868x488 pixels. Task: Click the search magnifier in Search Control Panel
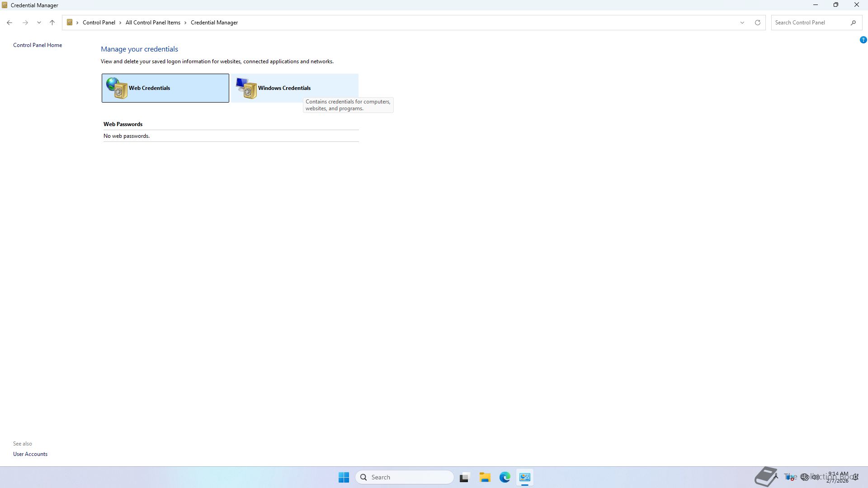coord(853,23)
